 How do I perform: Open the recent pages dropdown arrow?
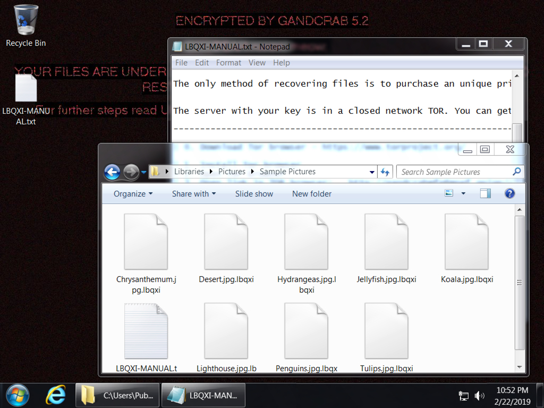point(143,172)
